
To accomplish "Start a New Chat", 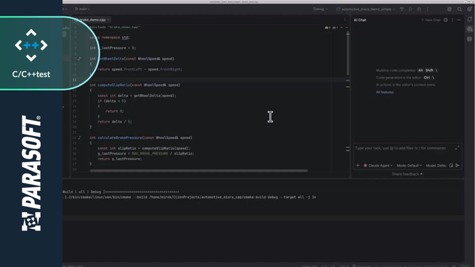I will 431,20.
